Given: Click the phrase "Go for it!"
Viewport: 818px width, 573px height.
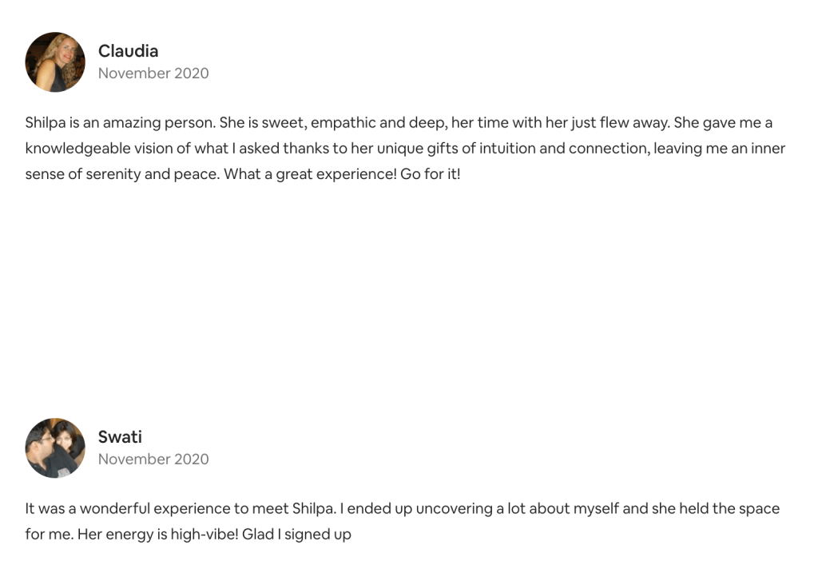Looking at the screenshot, I should point(431,173).
